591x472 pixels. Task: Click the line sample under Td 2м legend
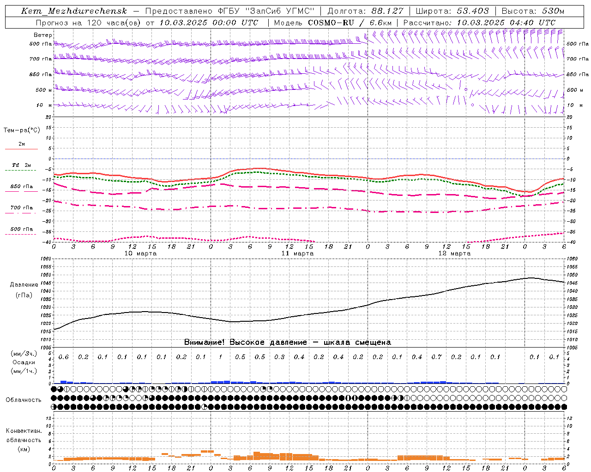[20, 171]
